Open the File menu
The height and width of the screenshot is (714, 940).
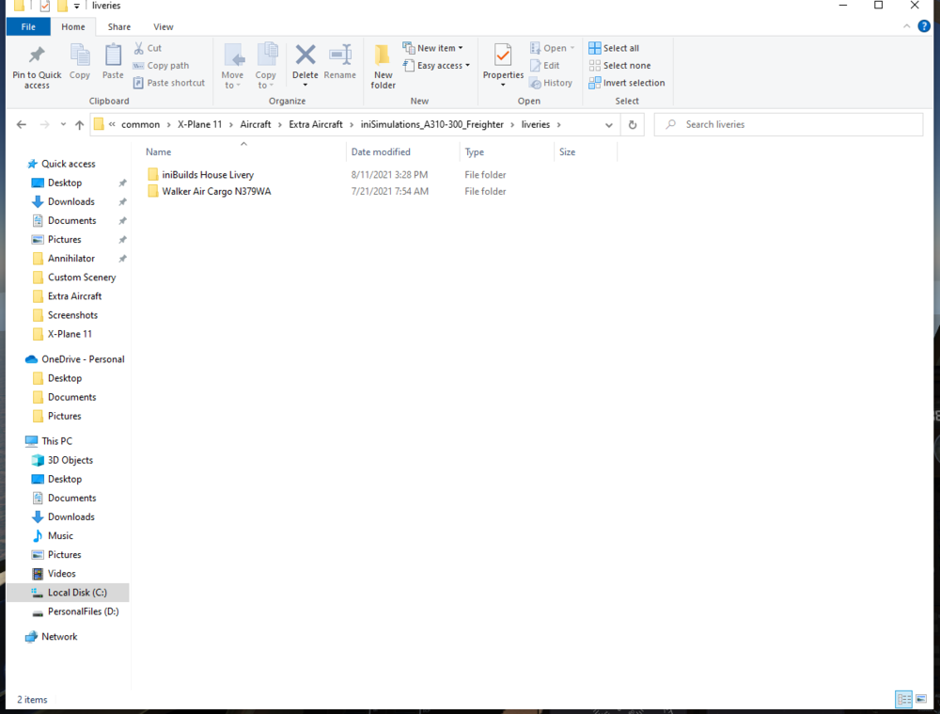pos(28,26)
